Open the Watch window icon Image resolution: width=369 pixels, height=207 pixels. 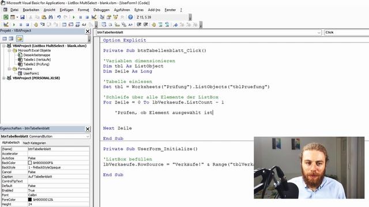tap(77, 25)
